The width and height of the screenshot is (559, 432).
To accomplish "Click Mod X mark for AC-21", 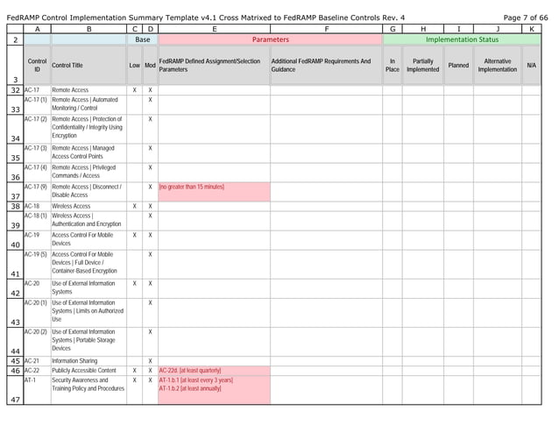I will point(150,361).
